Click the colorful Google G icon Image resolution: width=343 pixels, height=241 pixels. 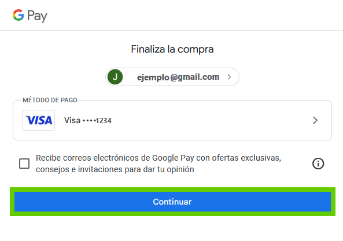pyautogui.click(x=19, y=15)
